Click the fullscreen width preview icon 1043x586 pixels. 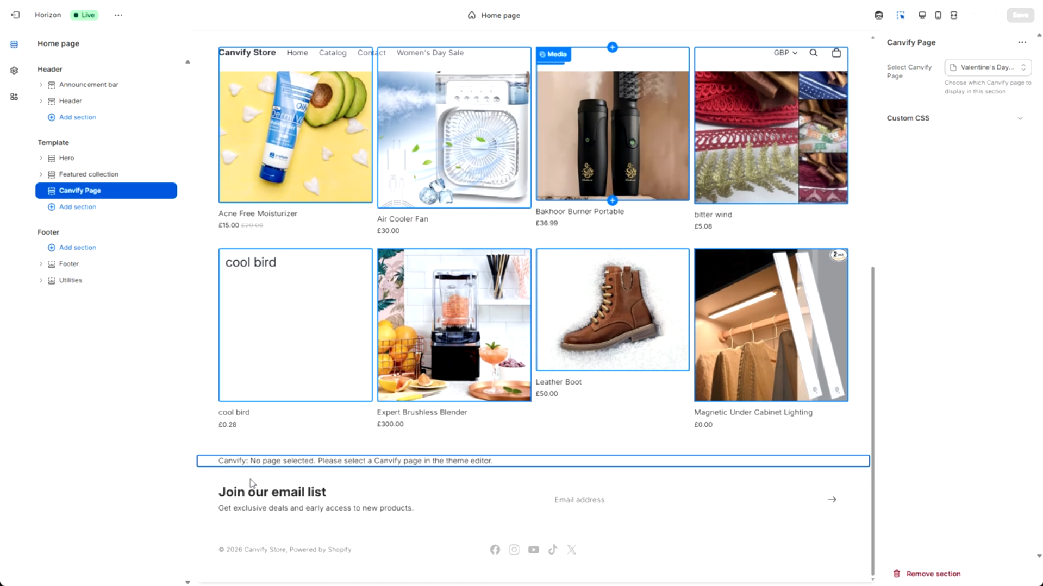(x=953, y=15)
